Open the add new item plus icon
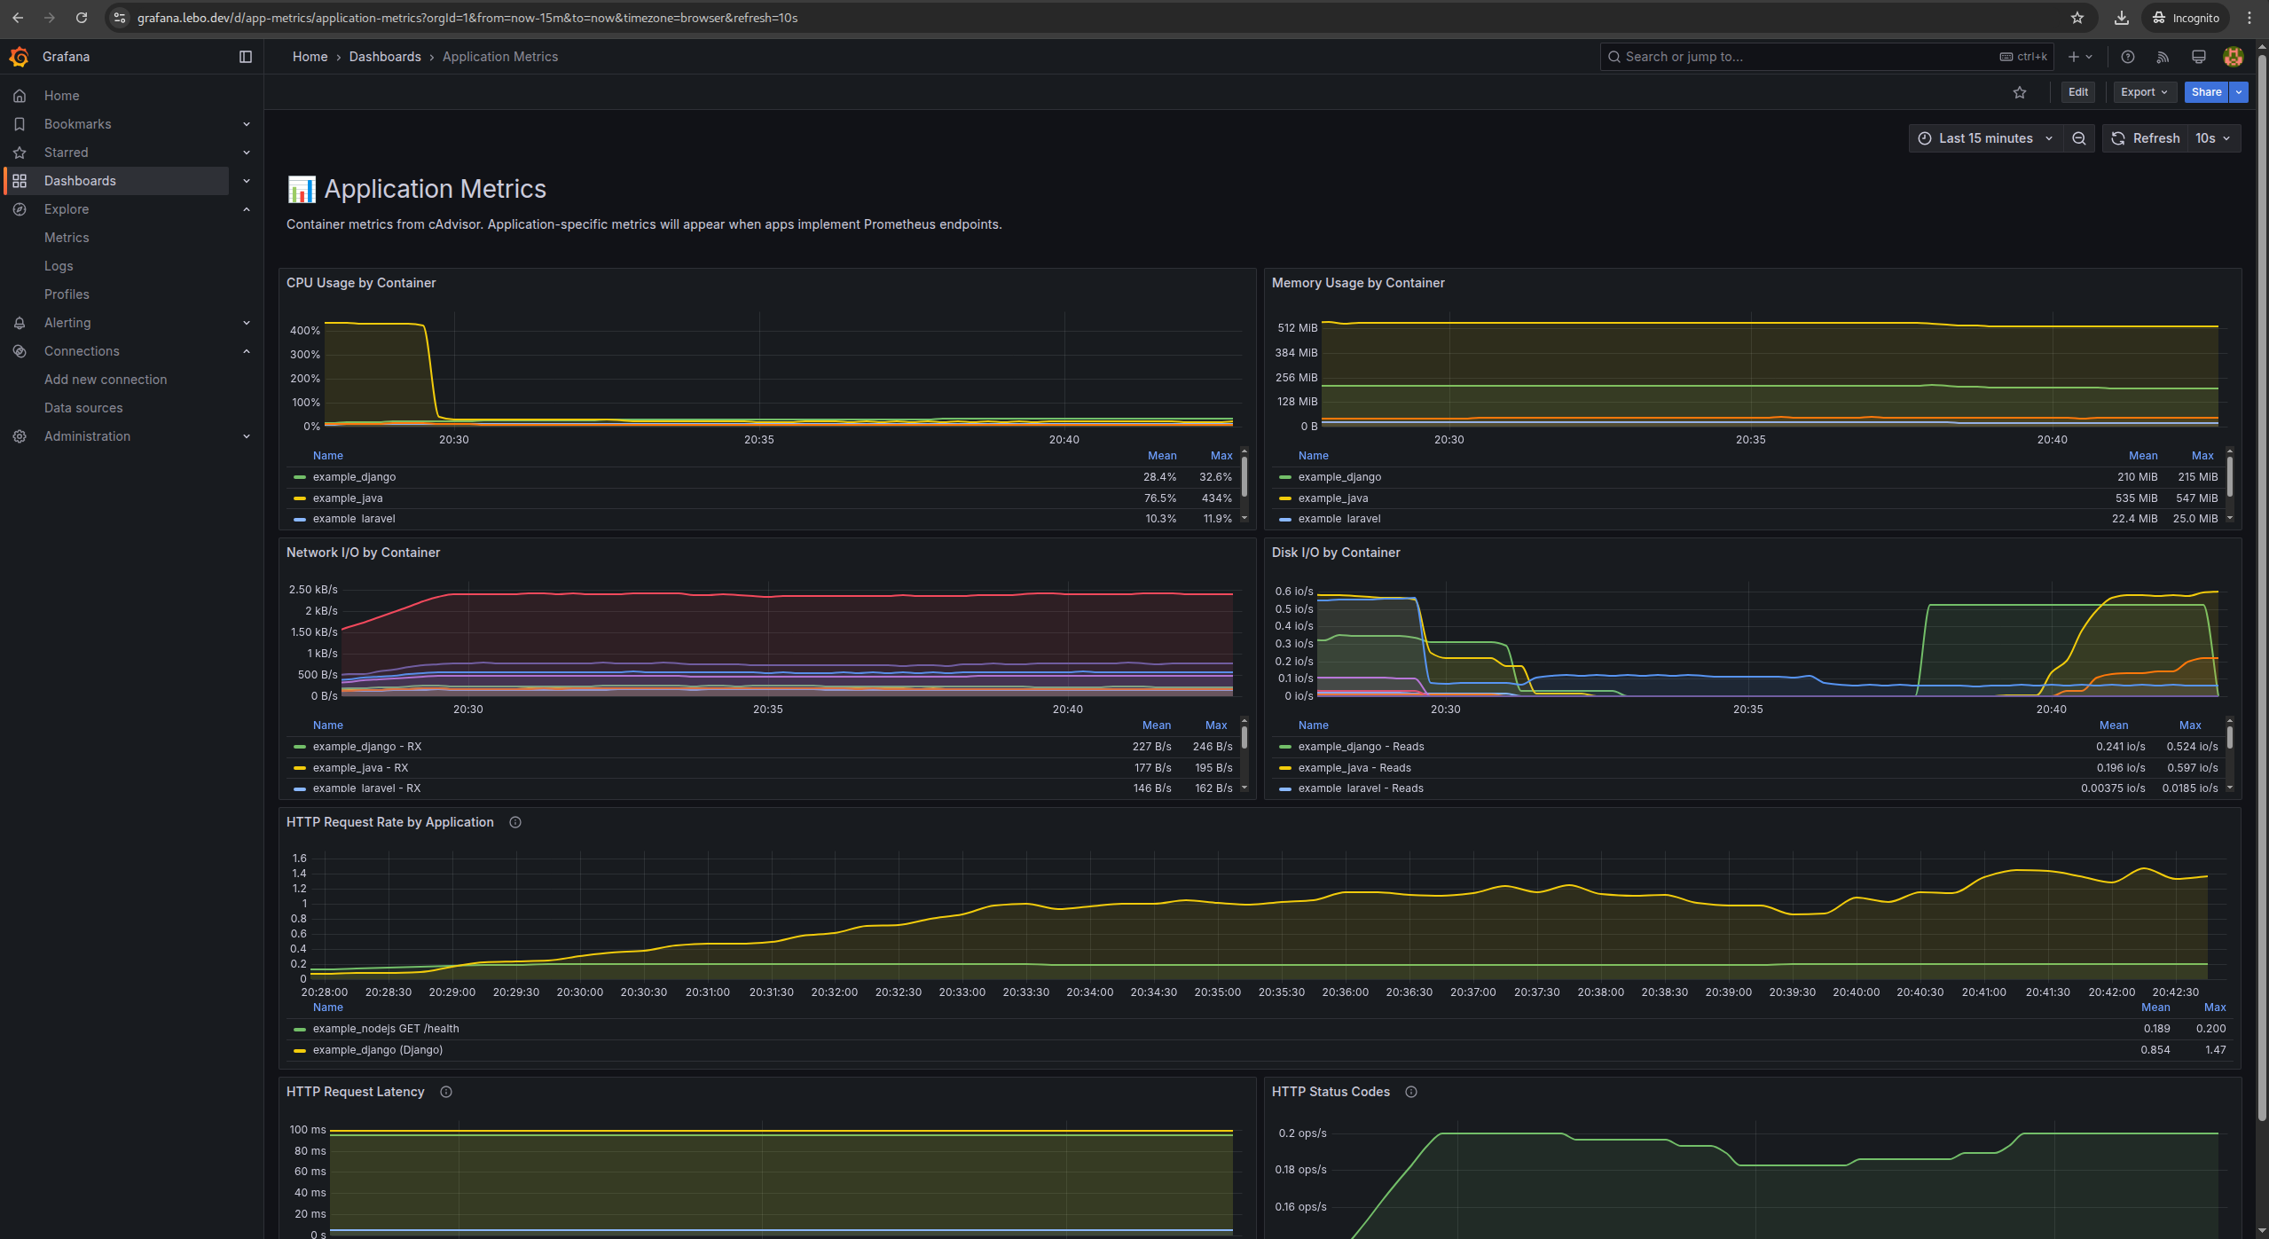 [2075, 56]
